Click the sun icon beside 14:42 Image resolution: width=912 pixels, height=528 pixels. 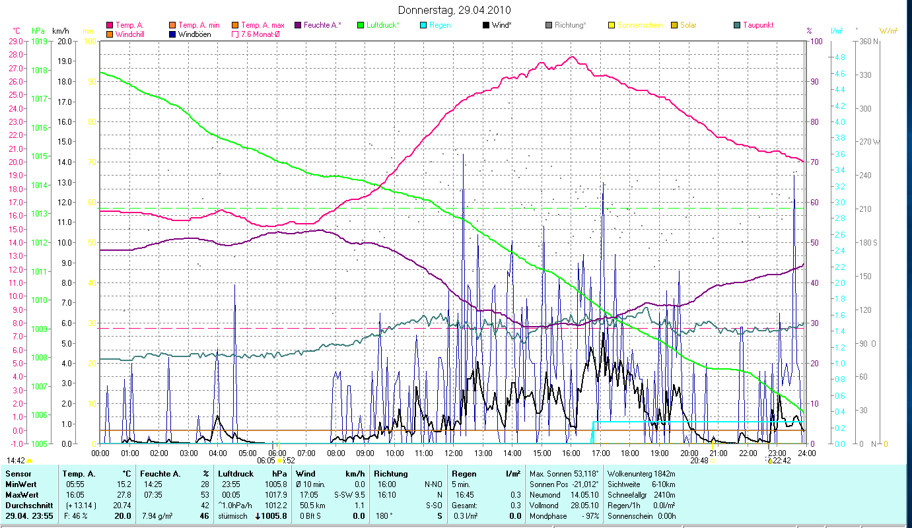(x=30, y=461)
